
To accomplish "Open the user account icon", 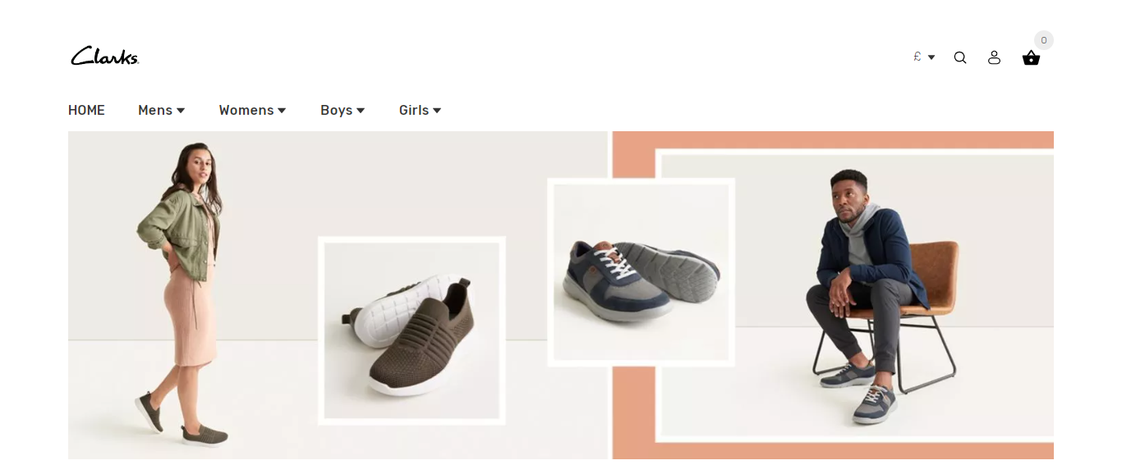I will (994, 57).
